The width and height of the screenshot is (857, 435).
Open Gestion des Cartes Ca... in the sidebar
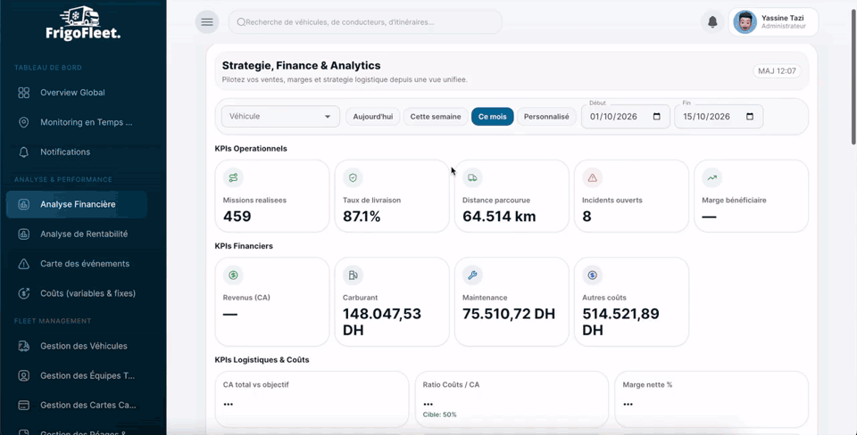[77, 406]
